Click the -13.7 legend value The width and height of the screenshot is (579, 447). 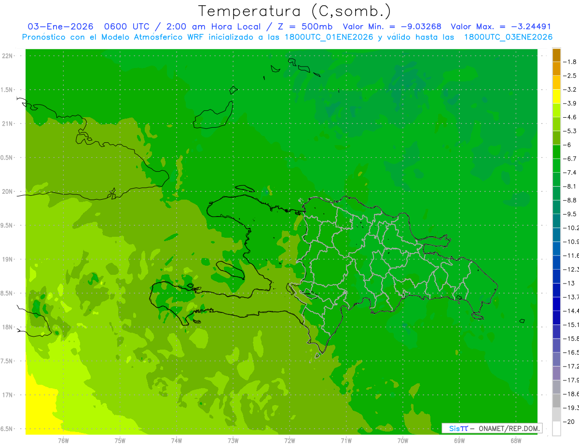(x=571, y=297)
